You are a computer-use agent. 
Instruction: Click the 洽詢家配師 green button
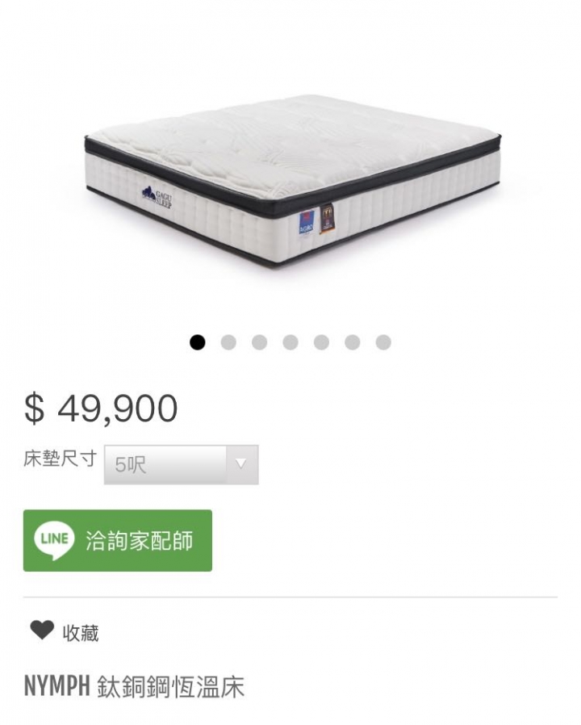pyautogui.click(x=118, y=540)
